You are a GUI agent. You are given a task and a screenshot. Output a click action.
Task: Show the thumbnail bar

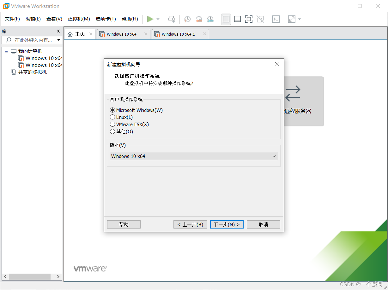[237, 19]
